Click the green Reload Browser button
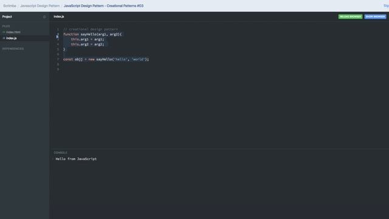Image resolution: width=389 pixels, height=219 pixels. (x=350, y=16)
